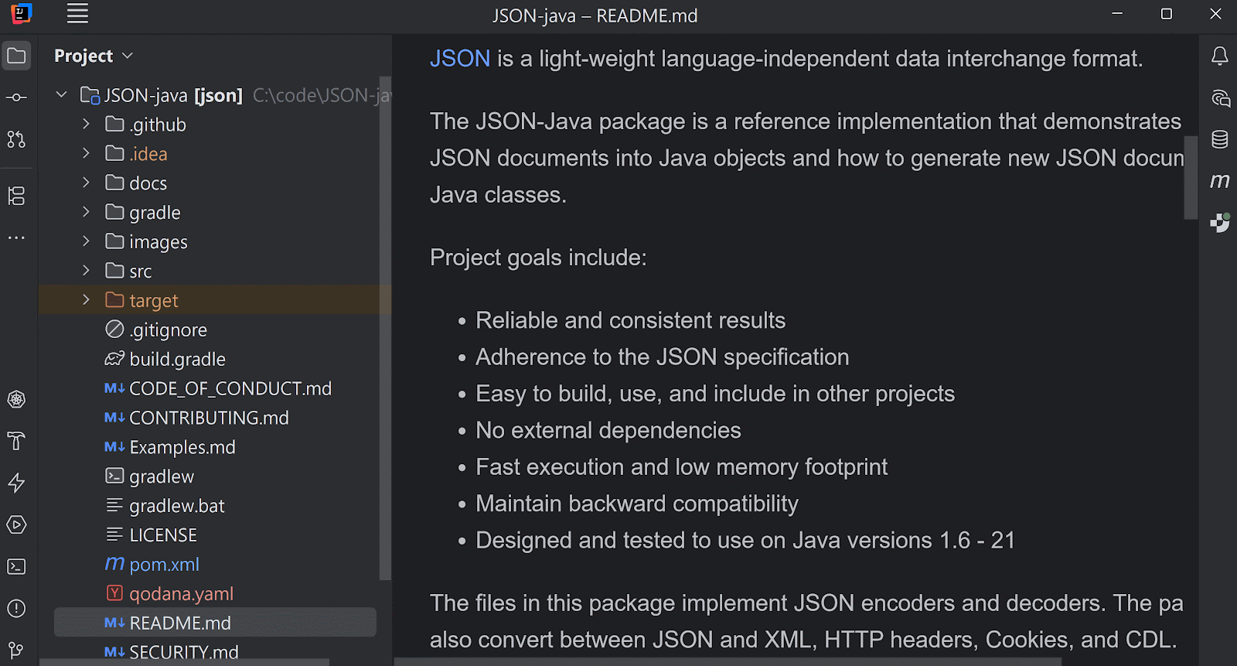
Task: Open the Pull Requests tool window
Action: [16, 139]
